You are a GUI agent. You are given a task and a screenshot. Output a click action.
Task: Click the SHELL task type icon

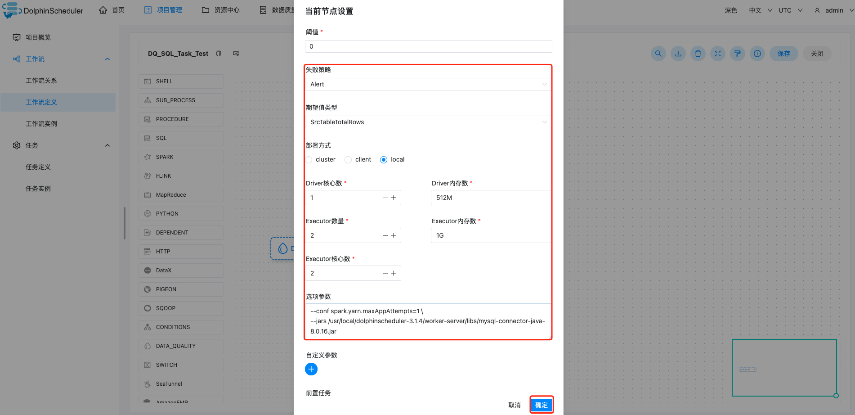pyautogui.click(x=147, y=81)
